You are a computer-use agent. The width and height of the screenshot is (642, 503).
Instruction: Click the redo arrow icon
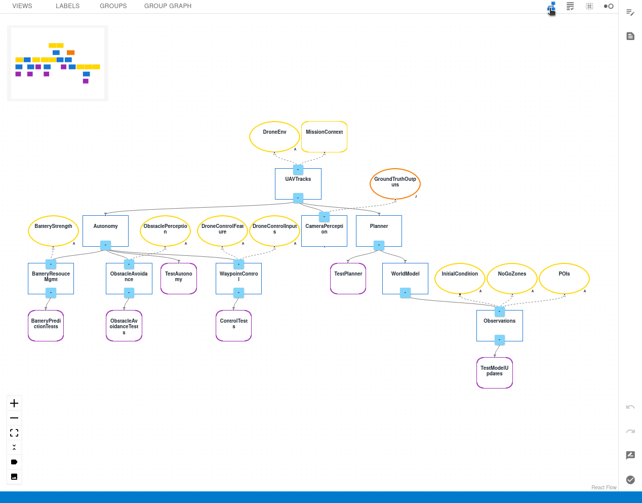tap(630, 431)
